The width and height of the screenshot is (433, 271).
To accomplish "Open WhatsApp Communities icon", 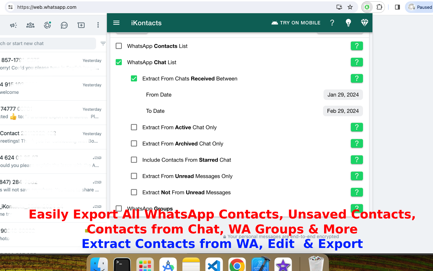I will 30,25.
